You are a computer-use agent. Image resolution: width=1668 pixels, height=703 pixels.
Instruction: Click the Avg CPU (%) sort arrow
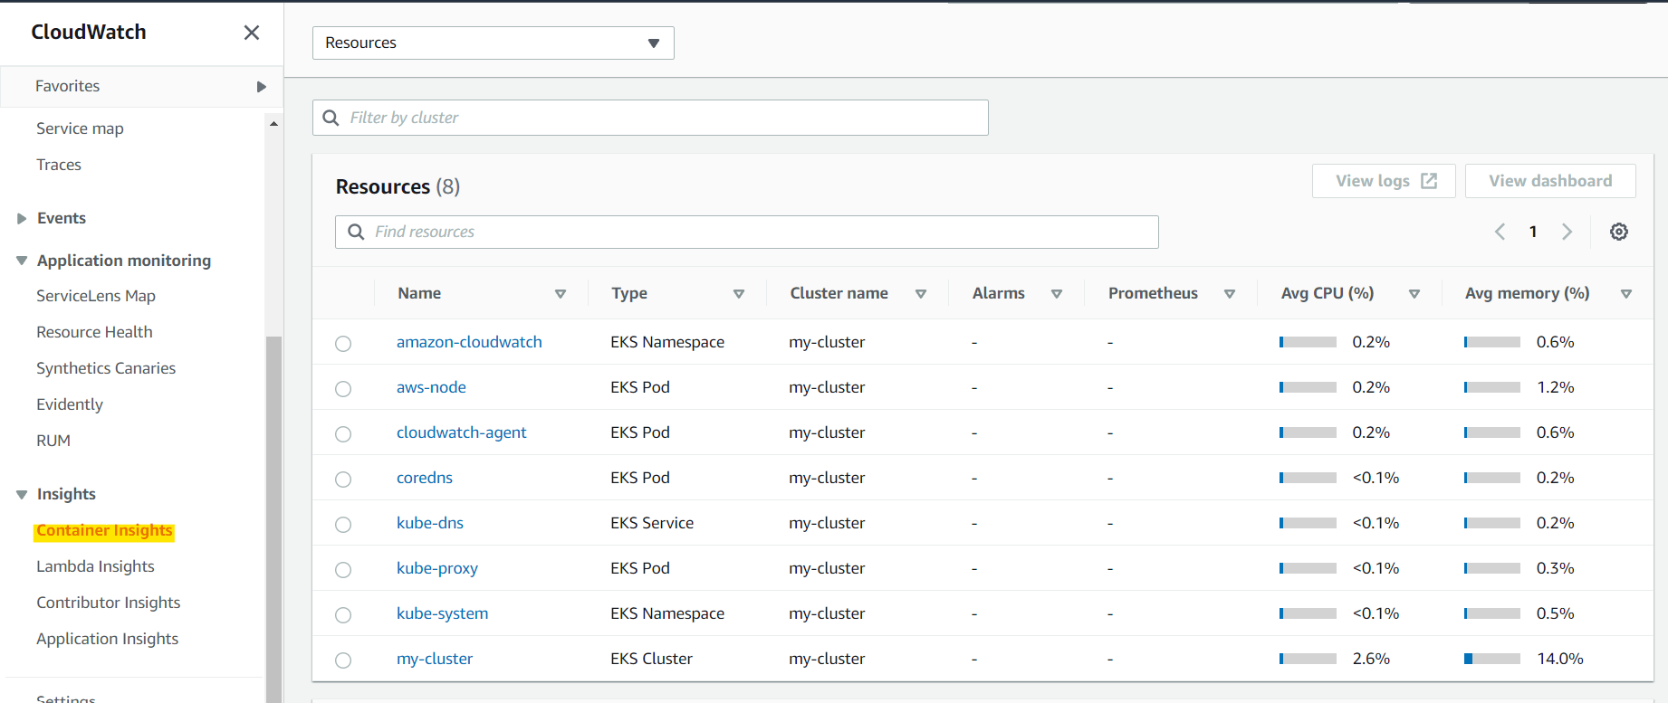[1414, 294]
